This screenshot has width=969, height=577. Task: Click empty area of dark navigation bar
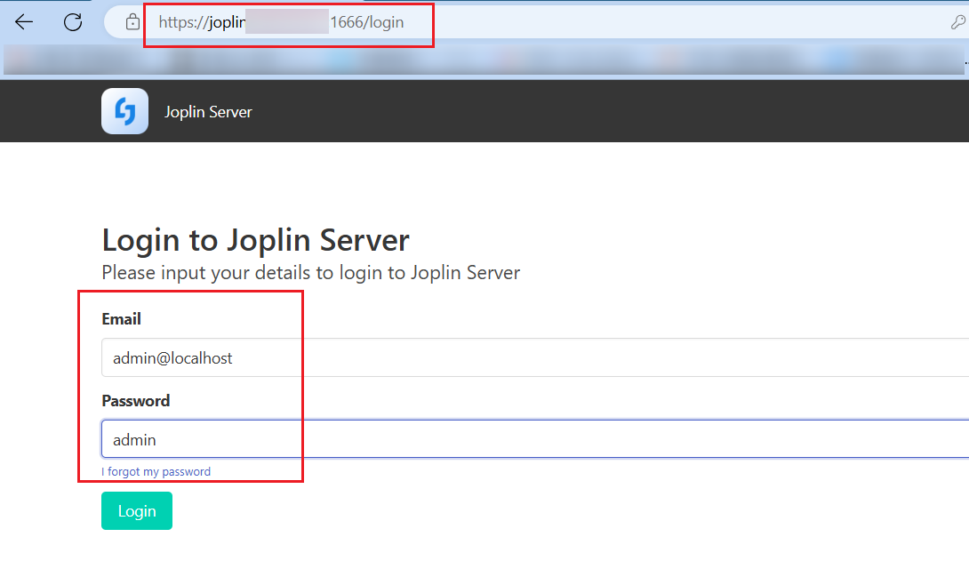622,111
